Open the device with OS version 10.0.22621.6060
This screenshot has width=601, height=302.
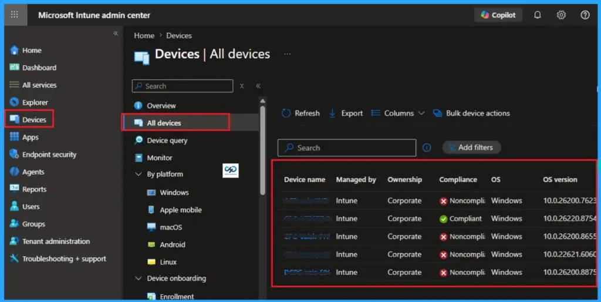point(306,254)
